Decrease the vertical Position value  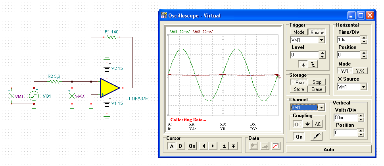coord(361,135)
